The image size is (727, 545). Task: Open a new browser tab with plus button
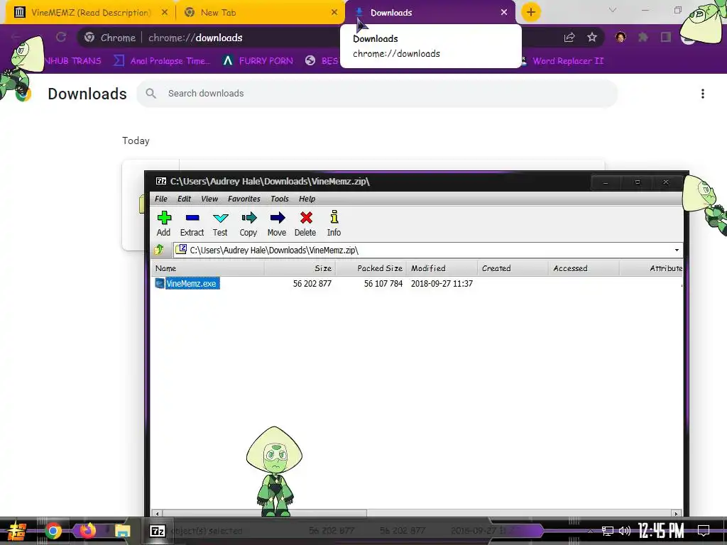(531, 13)
